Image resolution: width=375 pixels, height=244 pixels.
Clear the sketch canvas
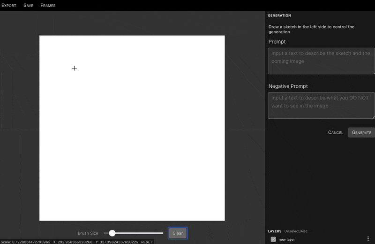coord(178,233)
